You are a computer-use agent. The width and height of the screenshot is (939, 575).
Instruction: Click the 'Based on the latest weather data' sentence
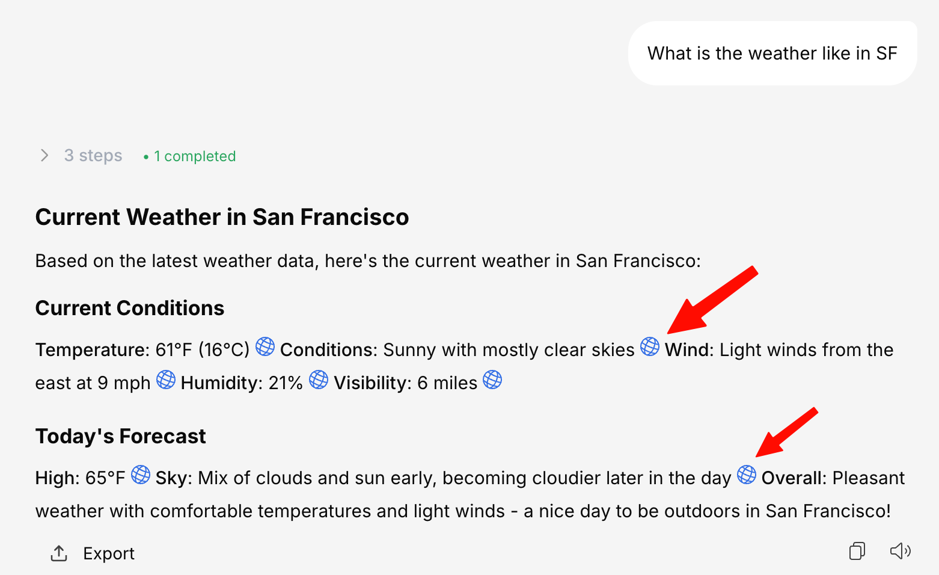[368, 261]
